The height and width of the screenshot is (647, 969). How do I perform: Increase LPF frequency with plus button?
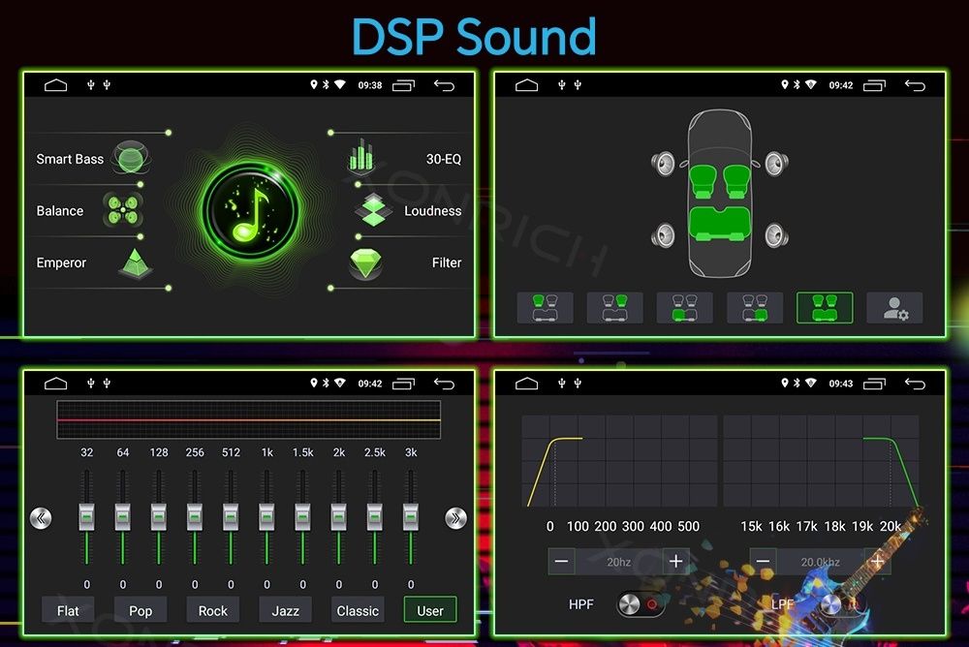tap(878, 561)
